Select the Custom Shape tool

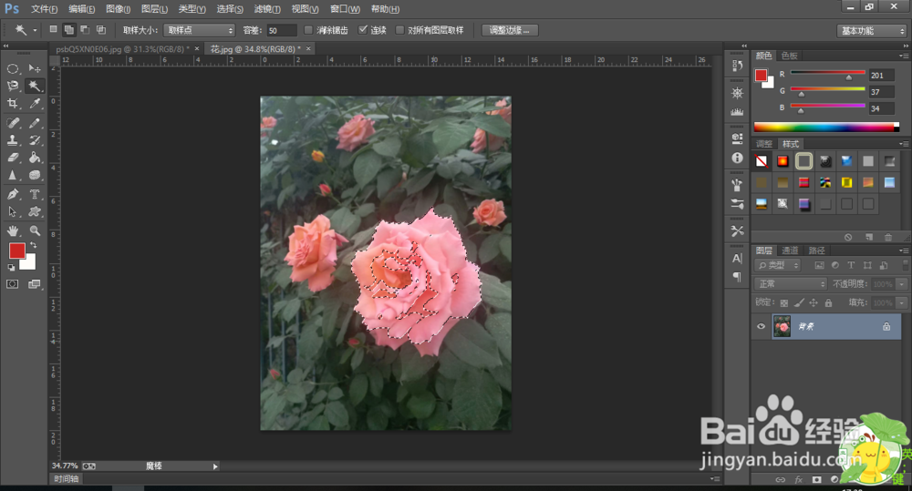[x=35, y=211]
